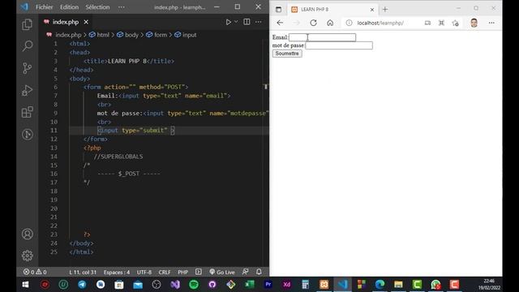The height and width of the screenshot is (292, 519).
Task: Go back in the browser
Action: [280, 23]
